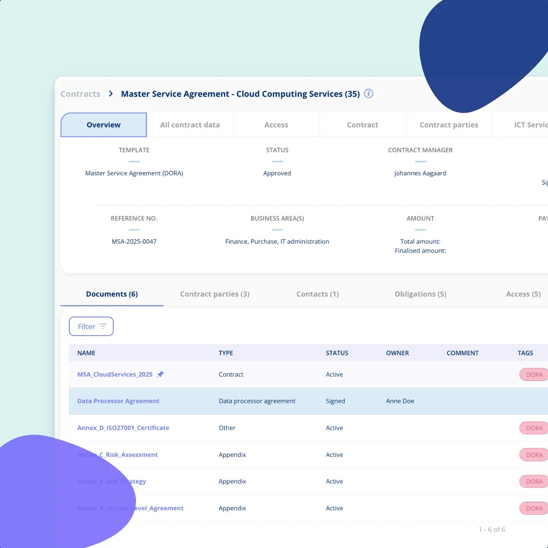Click contract manager 'Johannes Aagaard'
548x548 pixels.
[420, 173]
